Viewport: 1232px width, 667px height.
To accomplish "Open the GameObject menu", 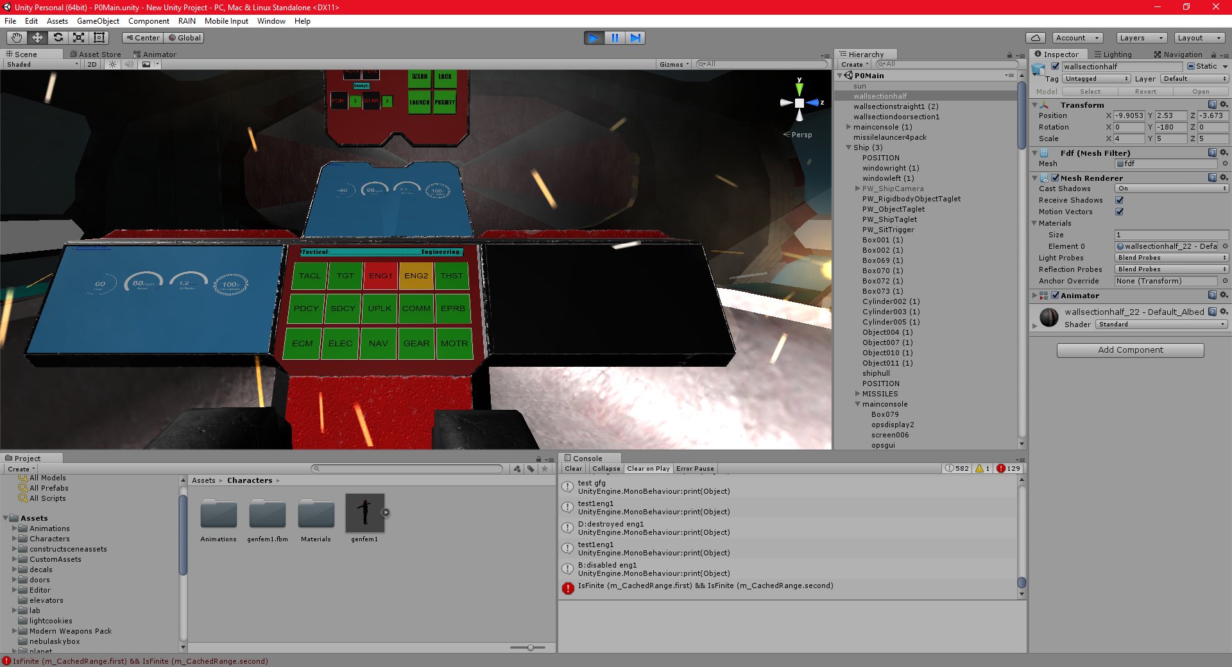I will 98,21.
